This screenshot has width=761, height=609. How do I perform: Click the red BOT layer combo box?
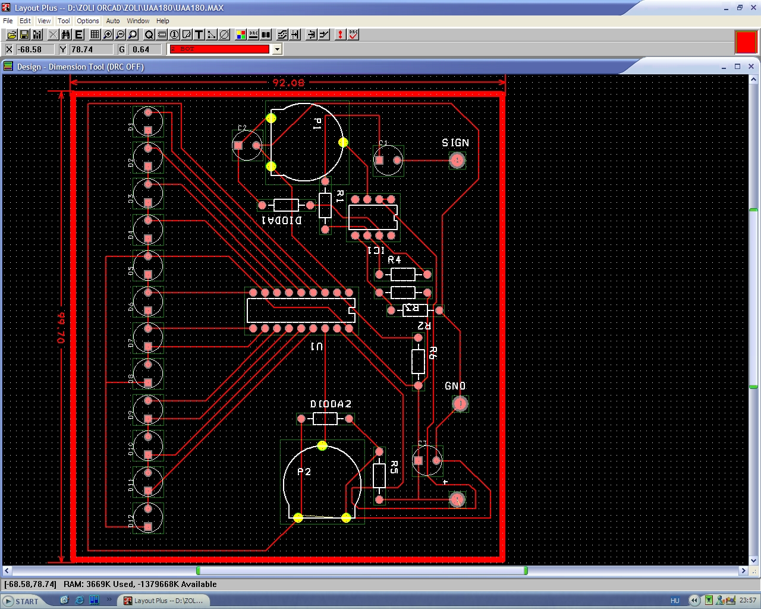pyautogui.click(x=220, y=49)
